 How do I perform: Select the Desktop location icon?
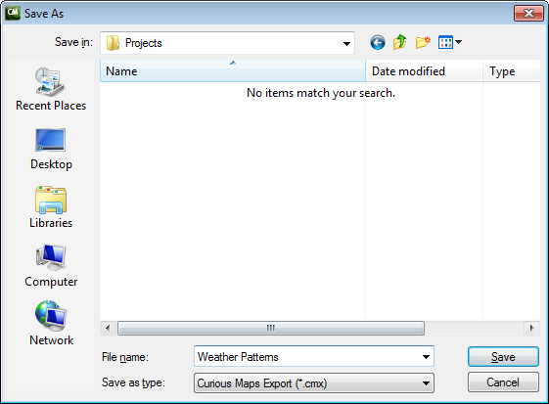[51, 149]
